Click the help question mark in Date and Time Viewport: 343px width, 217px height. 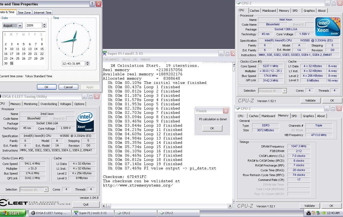tap(92, 4)
